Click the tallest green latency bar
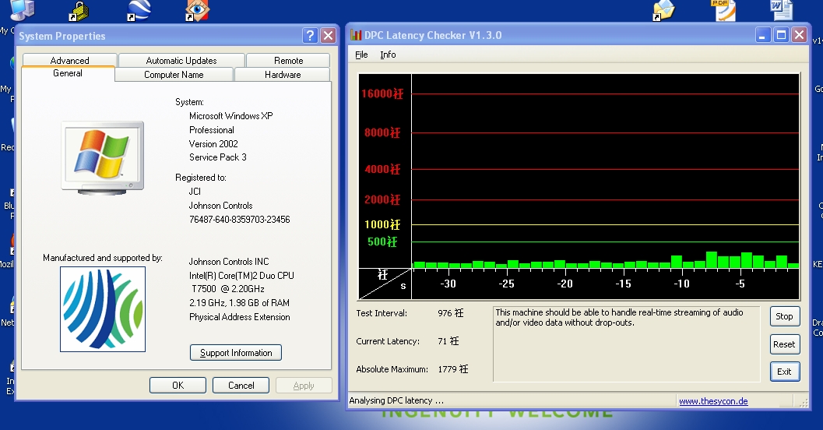 pyautogui.click(x=712, y=260)
